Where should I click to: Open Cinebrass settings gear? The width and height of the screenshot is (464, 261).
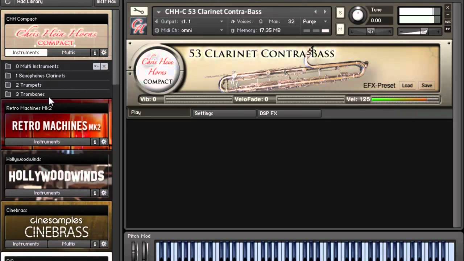coord(104,244)
